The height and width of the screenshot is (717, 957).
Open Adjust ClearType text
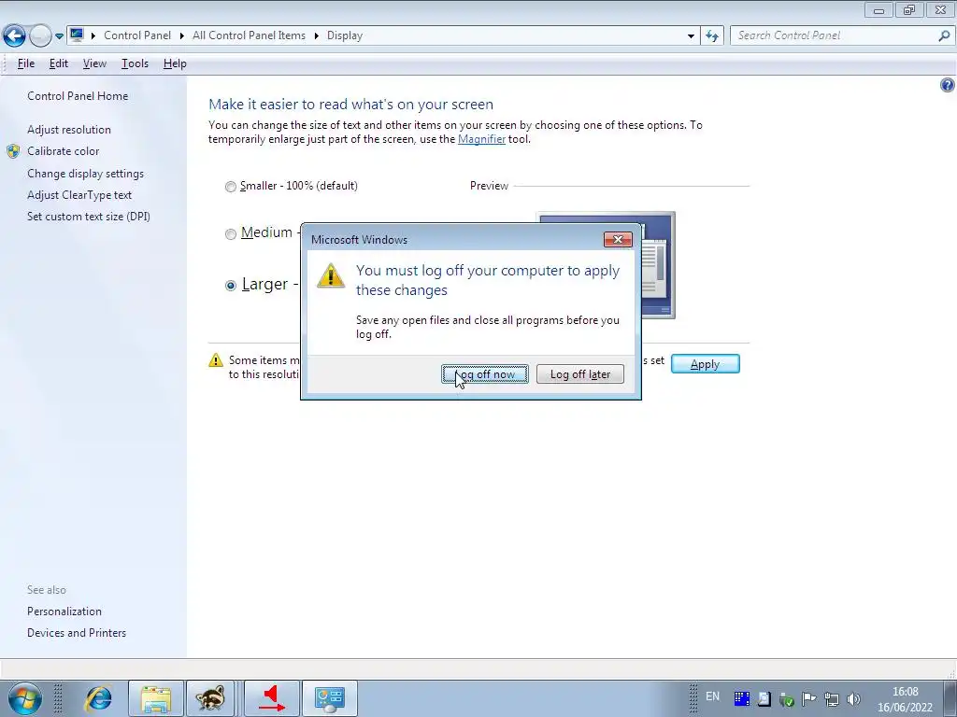pyautogui.click(x=79, y=195)
